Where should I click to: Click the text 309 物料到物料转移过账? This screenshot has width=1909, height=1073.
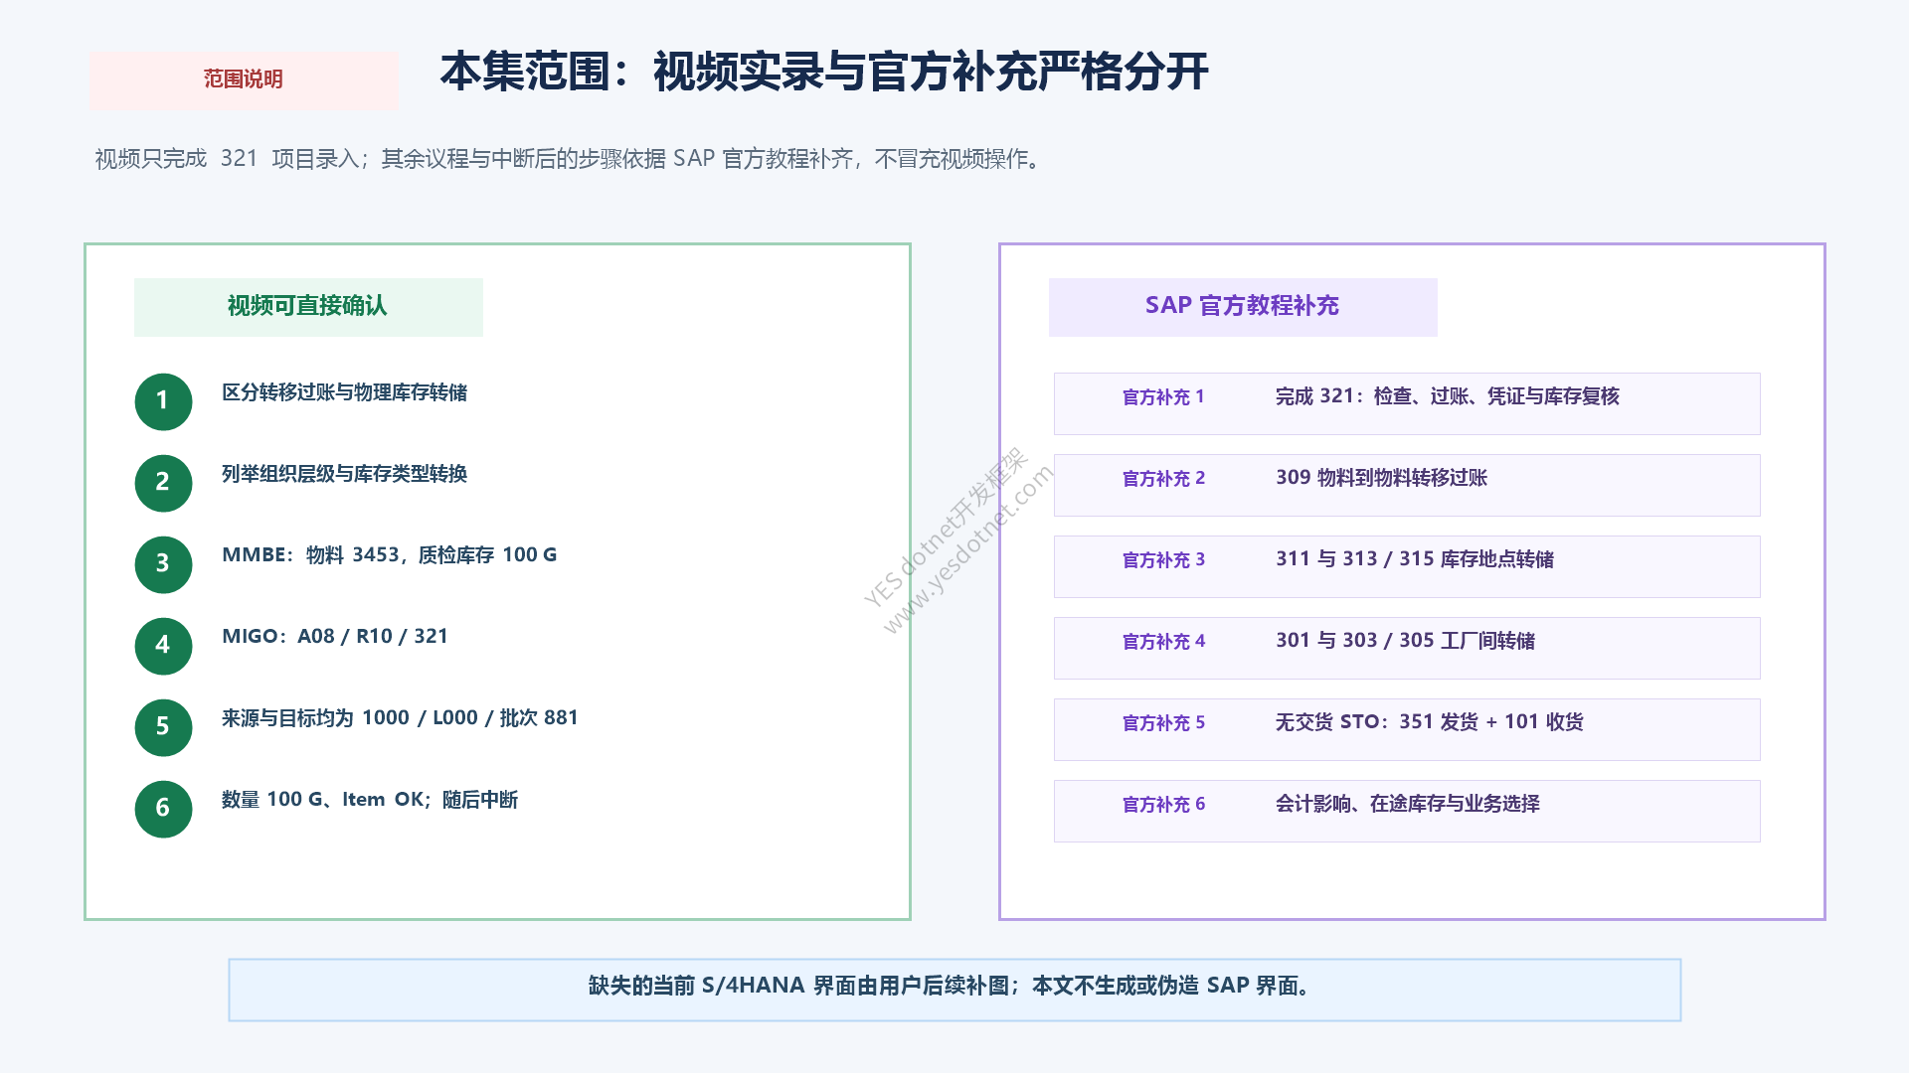[1382, 478]
